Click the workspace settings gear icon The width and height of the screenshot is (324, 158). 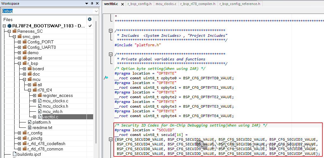pyautogui.click(x=89, y=19)
